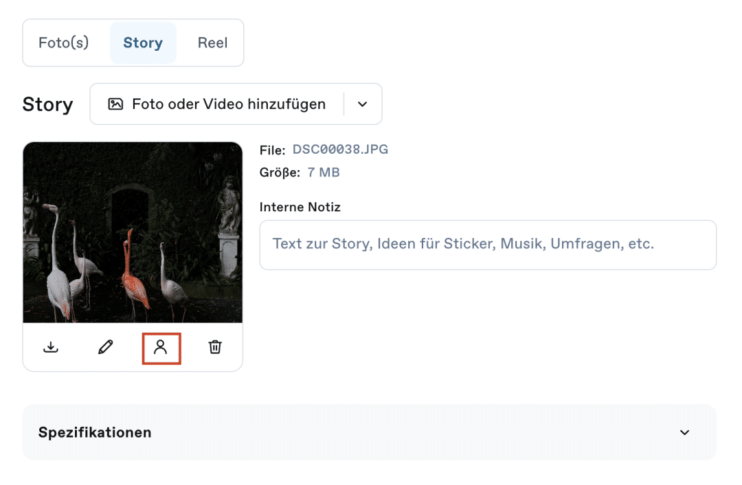742x485 pixels.
Task: Expand Spezifikationen using its chevron arrow
Action: (x=684, y=432)
